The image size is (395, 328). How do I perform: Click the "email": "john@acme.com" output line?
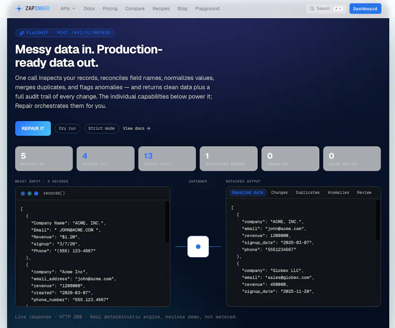click(274, 229)
